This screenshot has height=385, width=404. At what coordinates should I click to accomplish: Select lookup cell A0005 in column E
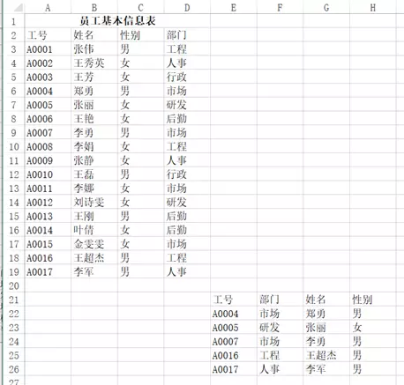coord(234,328)
